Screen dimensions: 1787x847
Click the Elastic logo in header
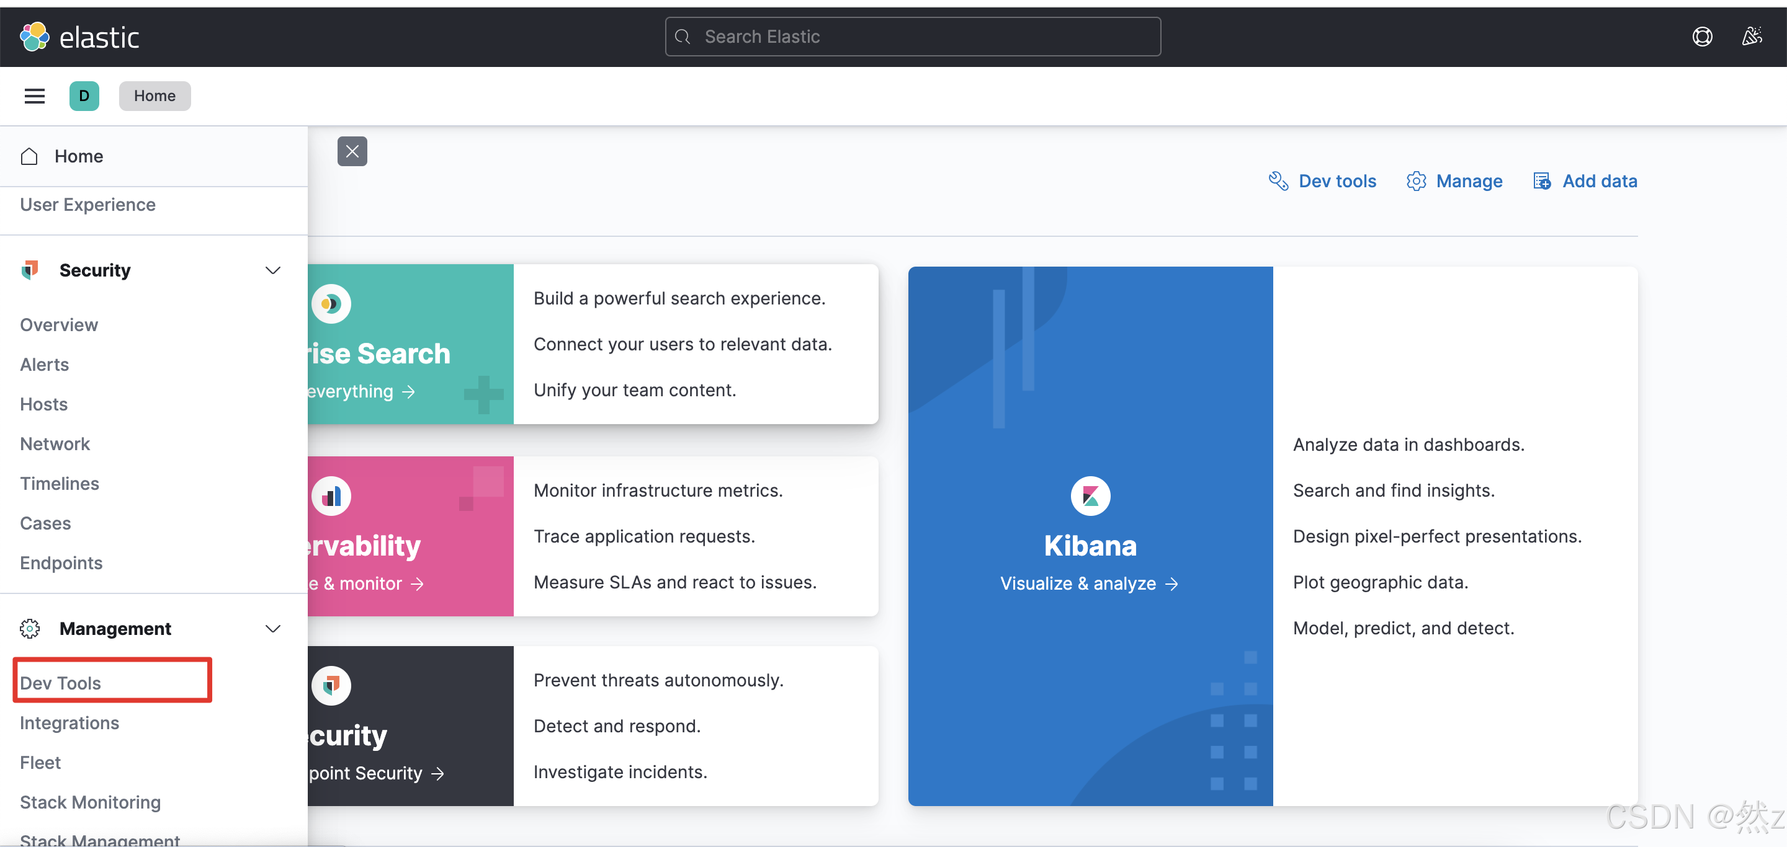click(x=78, y=37)
